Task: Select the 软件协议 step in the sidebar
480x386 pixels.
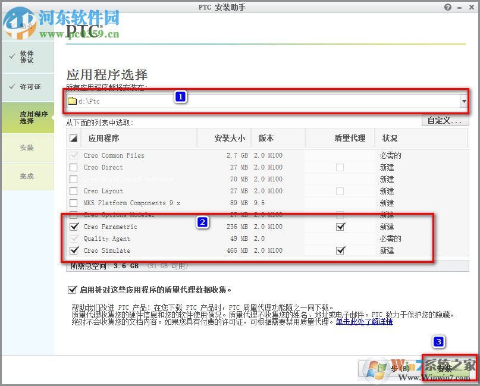Action: pos(27,56)
